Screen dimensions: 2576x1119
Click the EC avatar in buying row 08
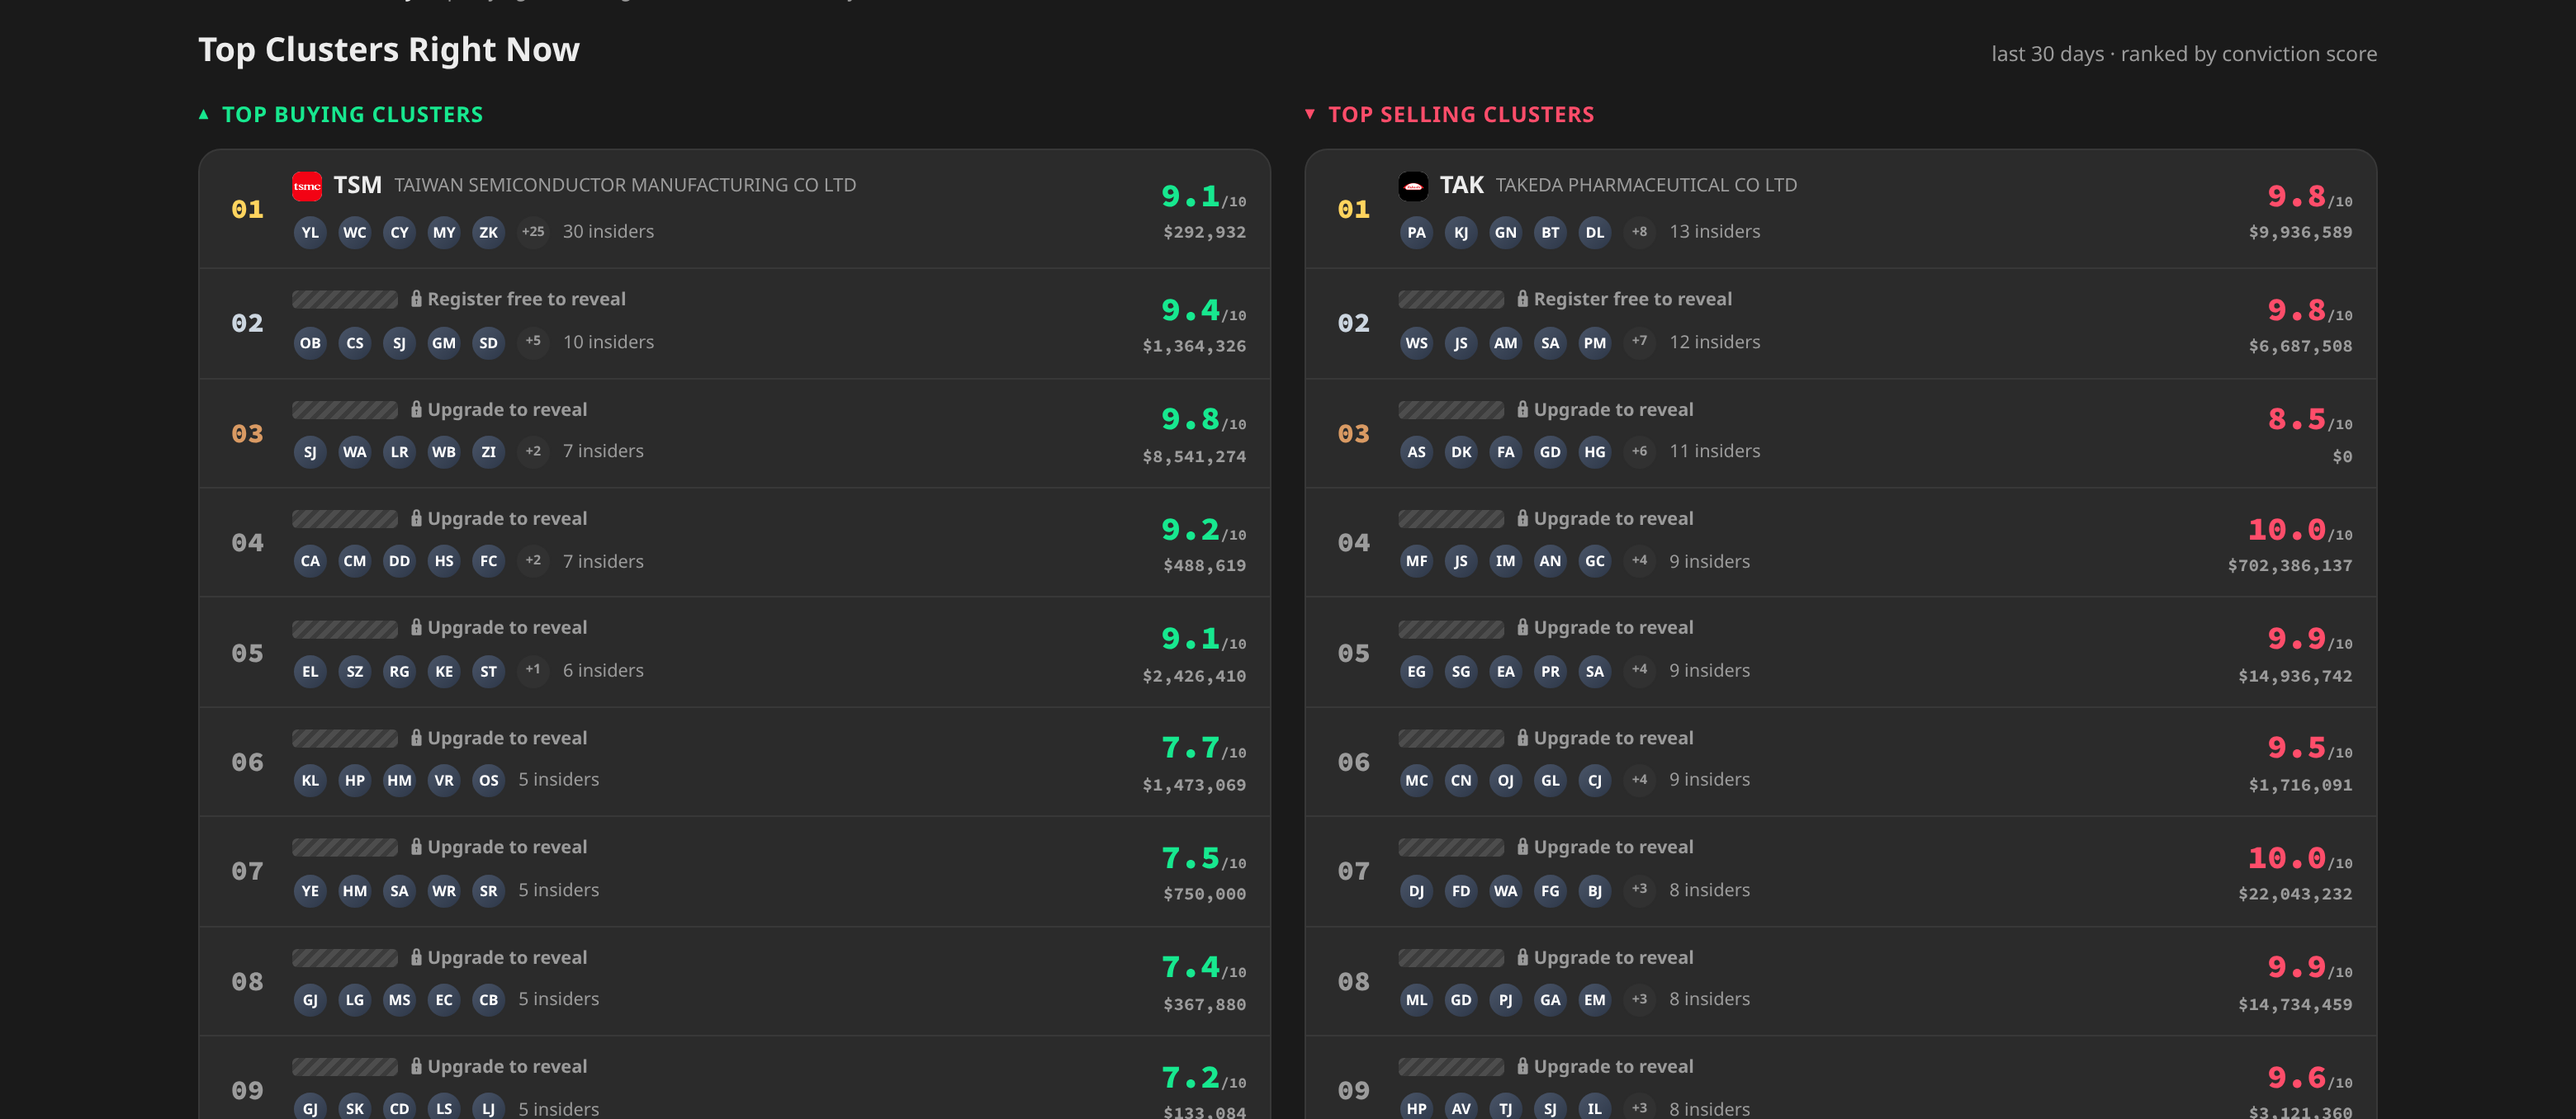(x=444, y=1000)
